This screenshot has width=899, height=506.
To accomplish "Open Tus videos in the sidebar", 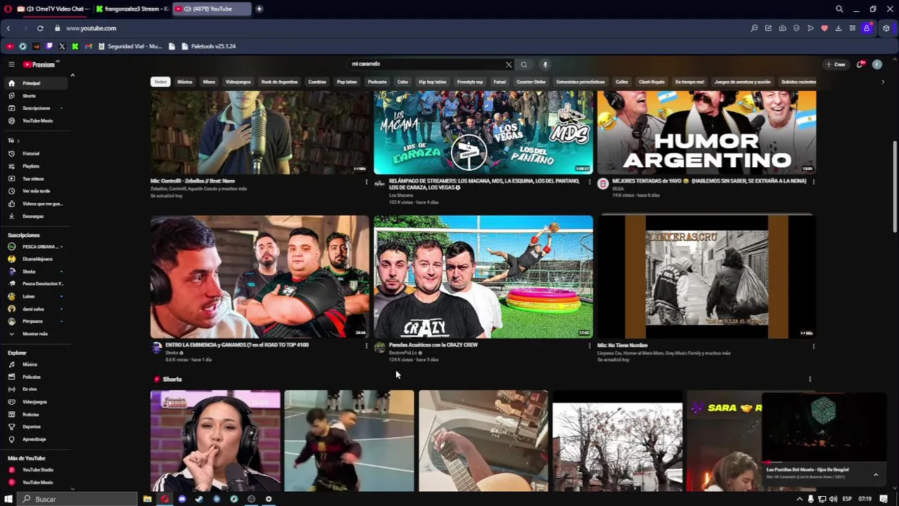I will point(34,179).
